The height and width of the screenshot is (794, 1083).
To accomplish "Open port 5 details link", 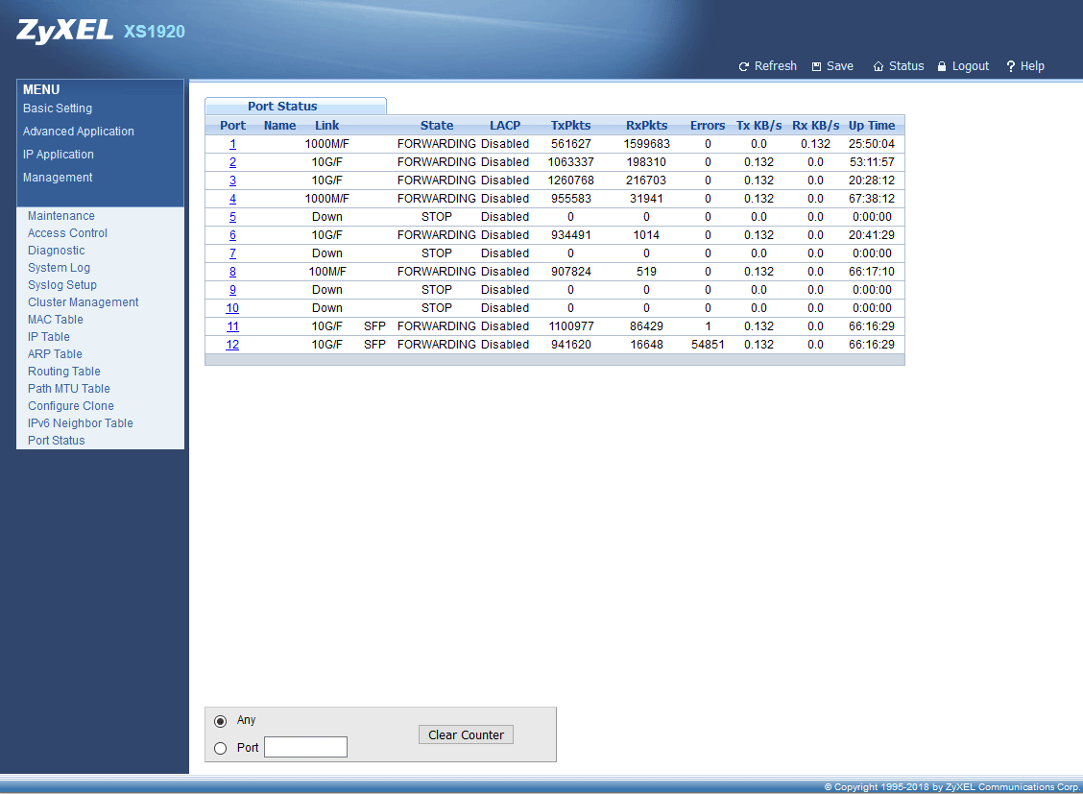I will click(x=232, y=217).
